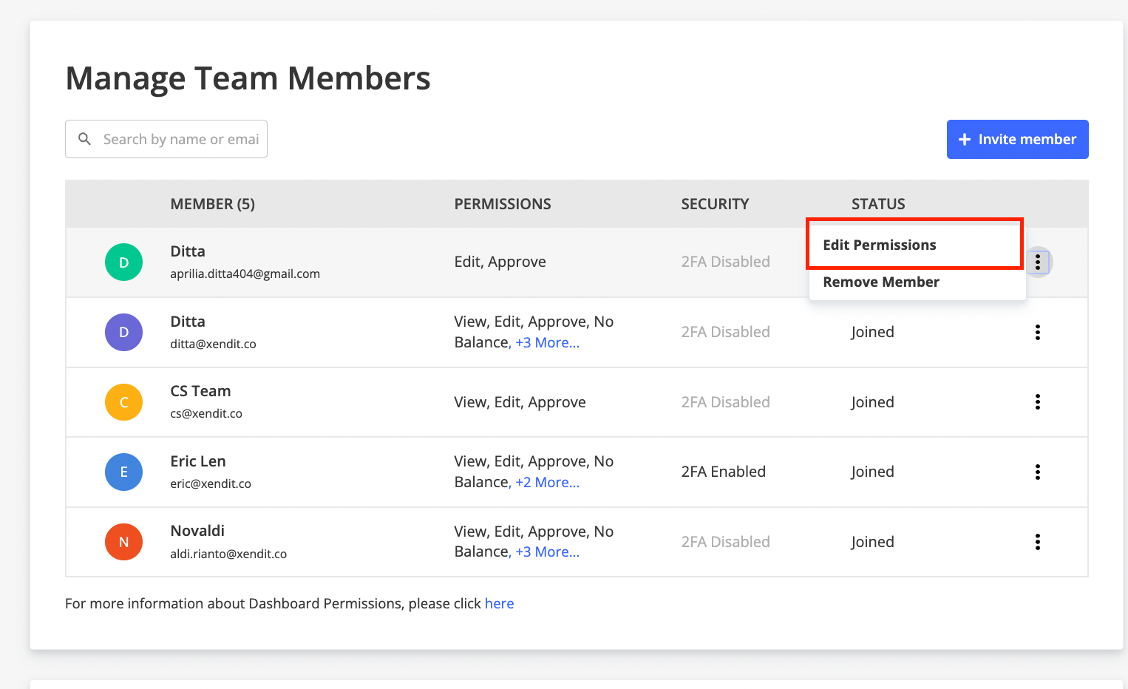Open the three-dot menu for Eric Len
This screenshot has height=689, width=1128.
[1037, 472]
